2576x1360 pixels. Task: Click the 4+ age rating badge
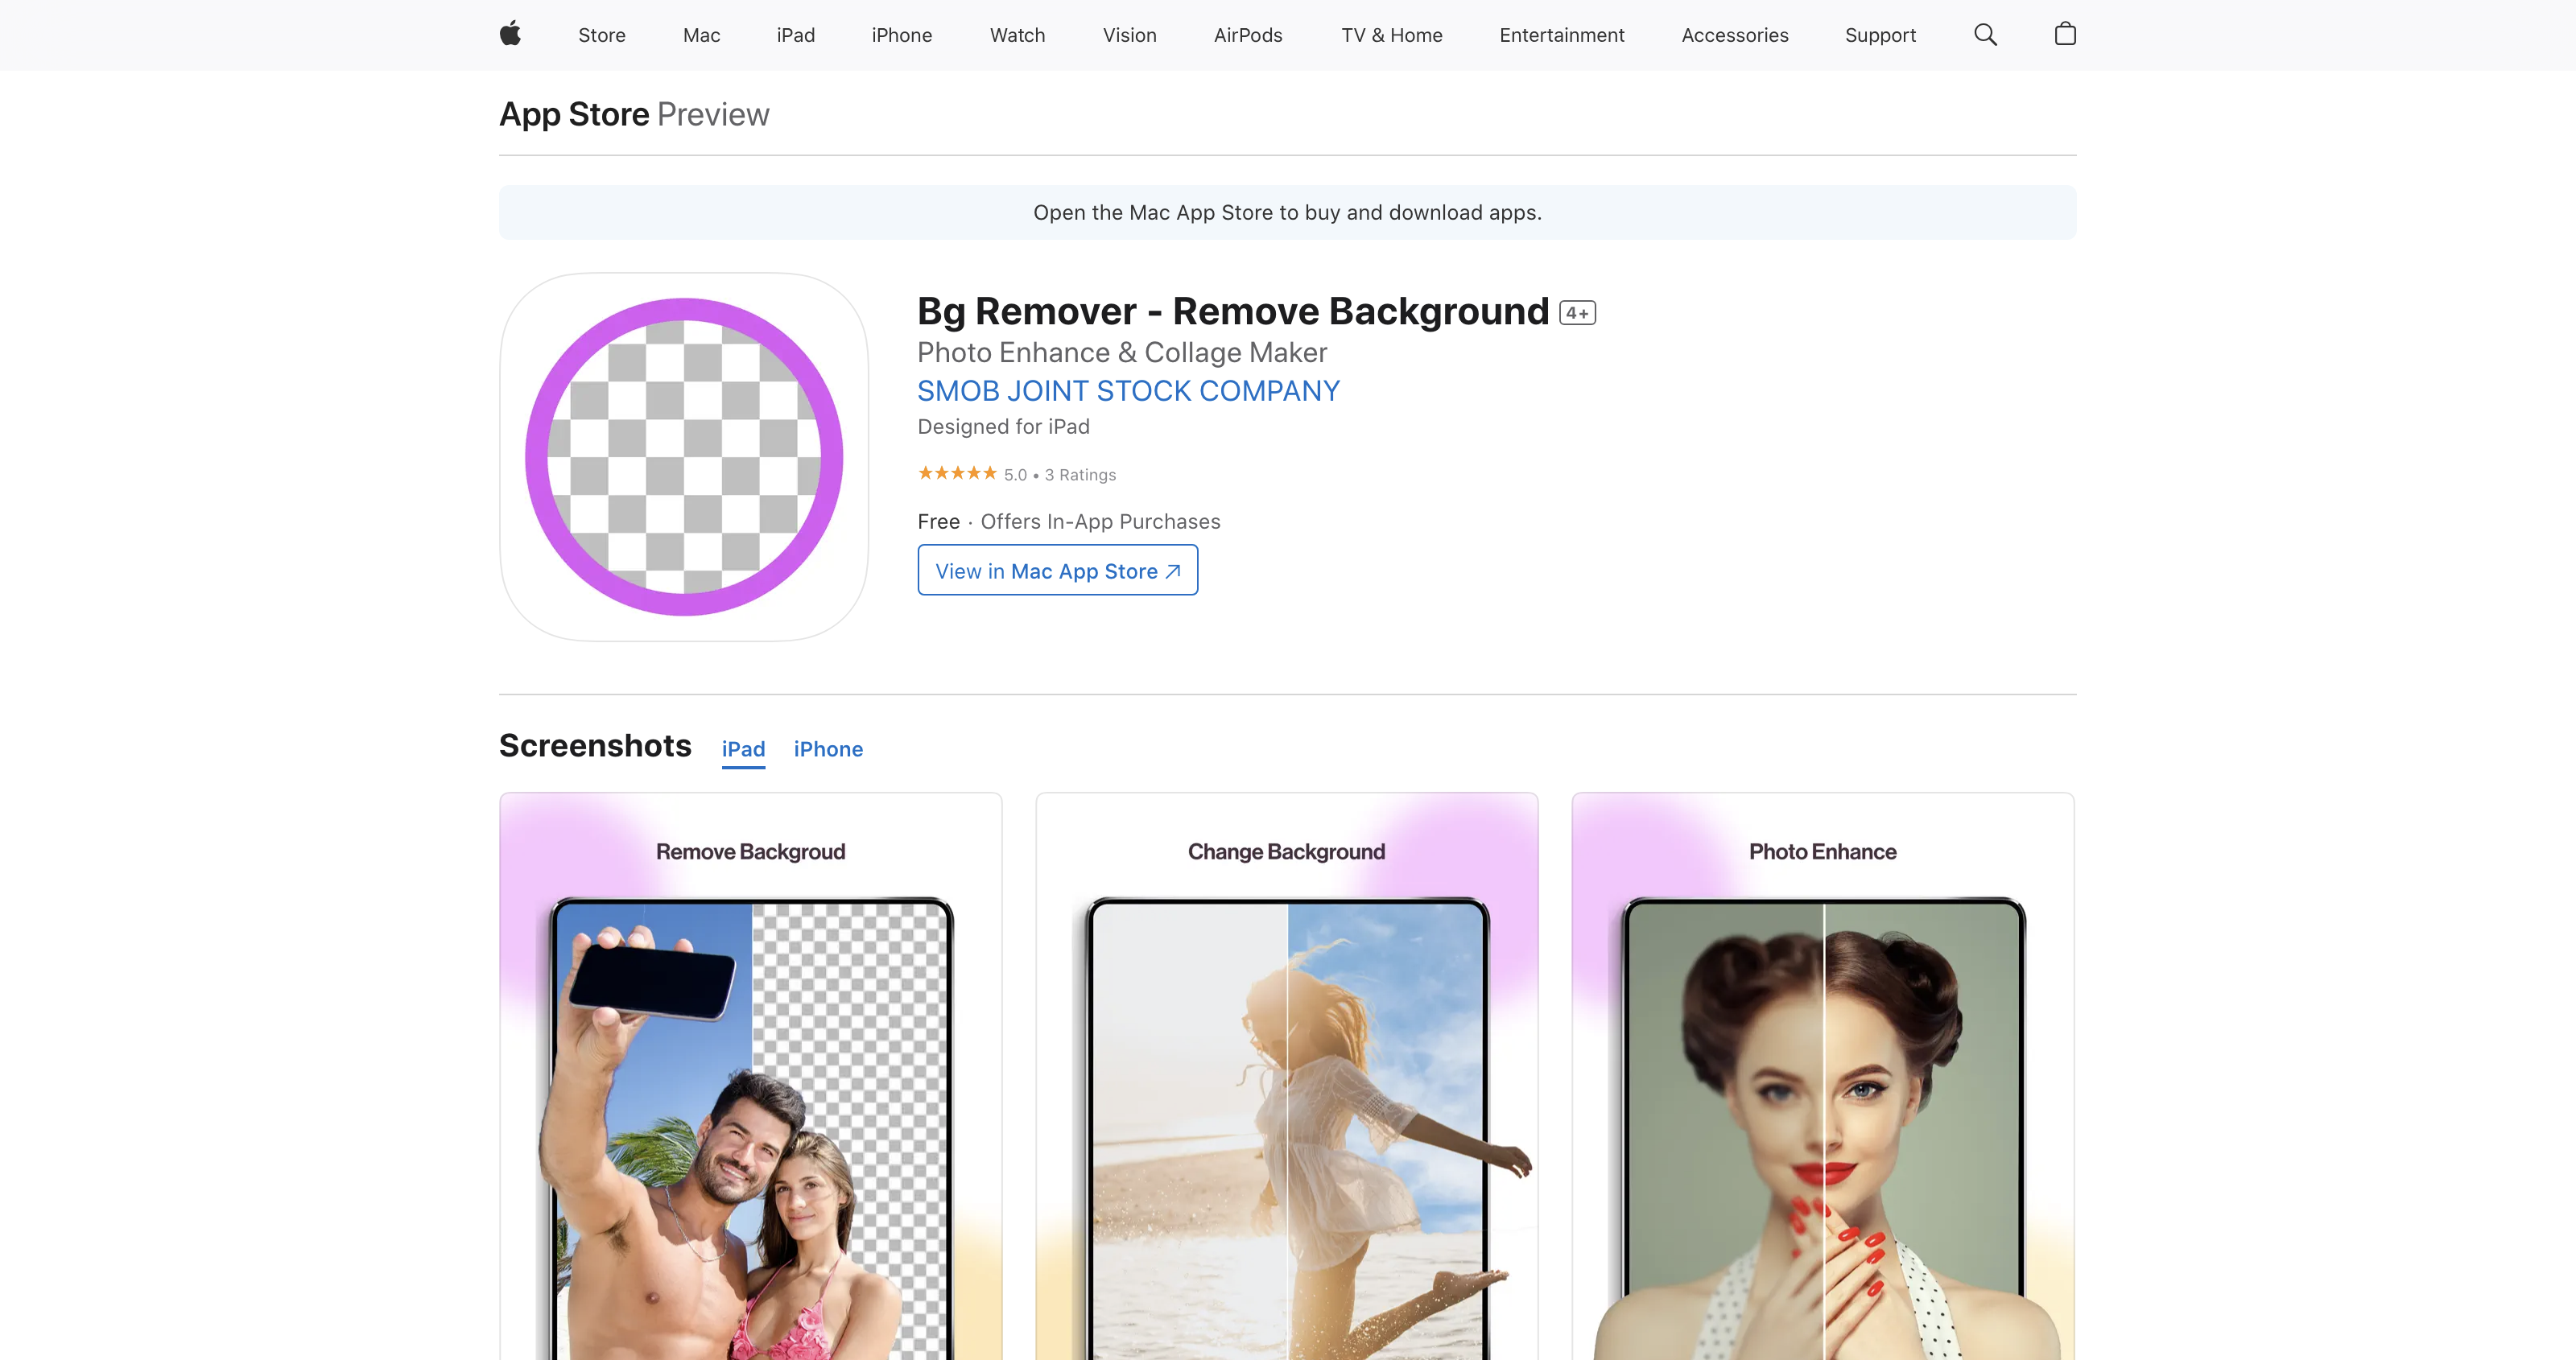1578,313
